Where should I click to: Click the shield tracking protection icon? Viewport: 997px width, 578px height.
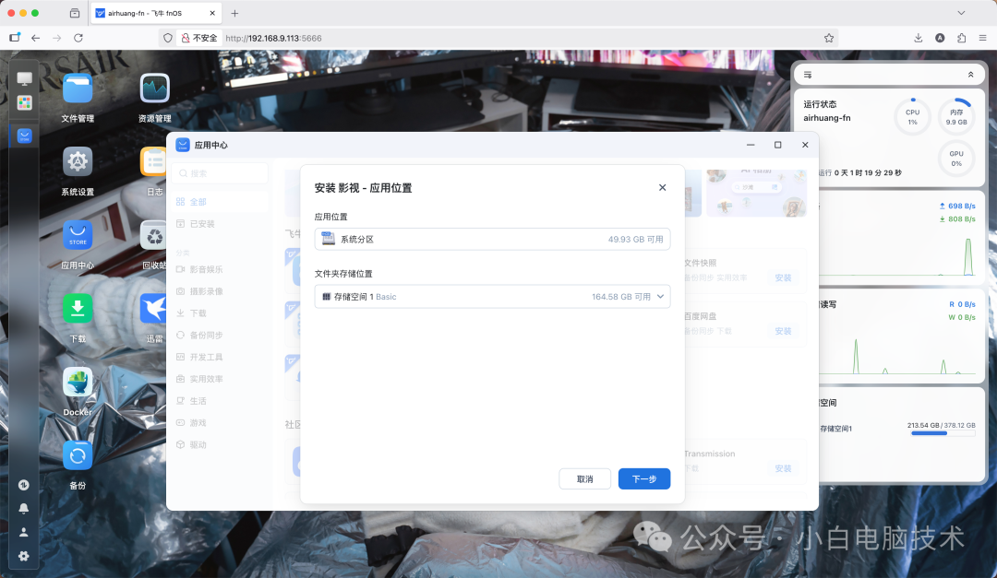tap(168, 38)
